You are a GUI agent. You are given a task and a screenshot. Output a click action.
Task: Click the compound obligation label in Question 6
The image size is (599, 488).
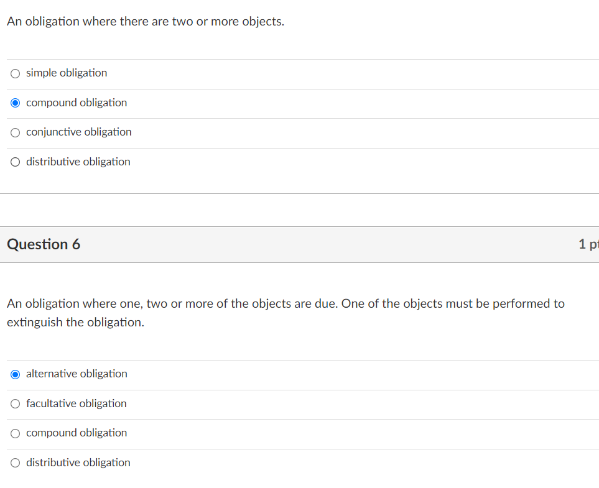(x=76, y=433)
